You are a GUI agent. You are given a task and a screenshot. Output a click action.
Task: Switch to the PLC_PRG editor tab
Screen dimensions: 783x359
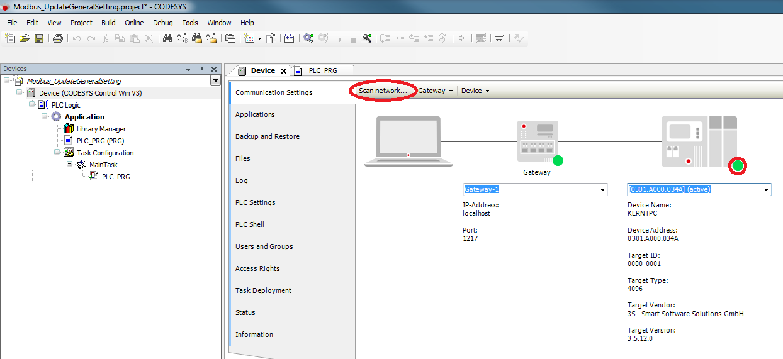click(x=323, y=70)
